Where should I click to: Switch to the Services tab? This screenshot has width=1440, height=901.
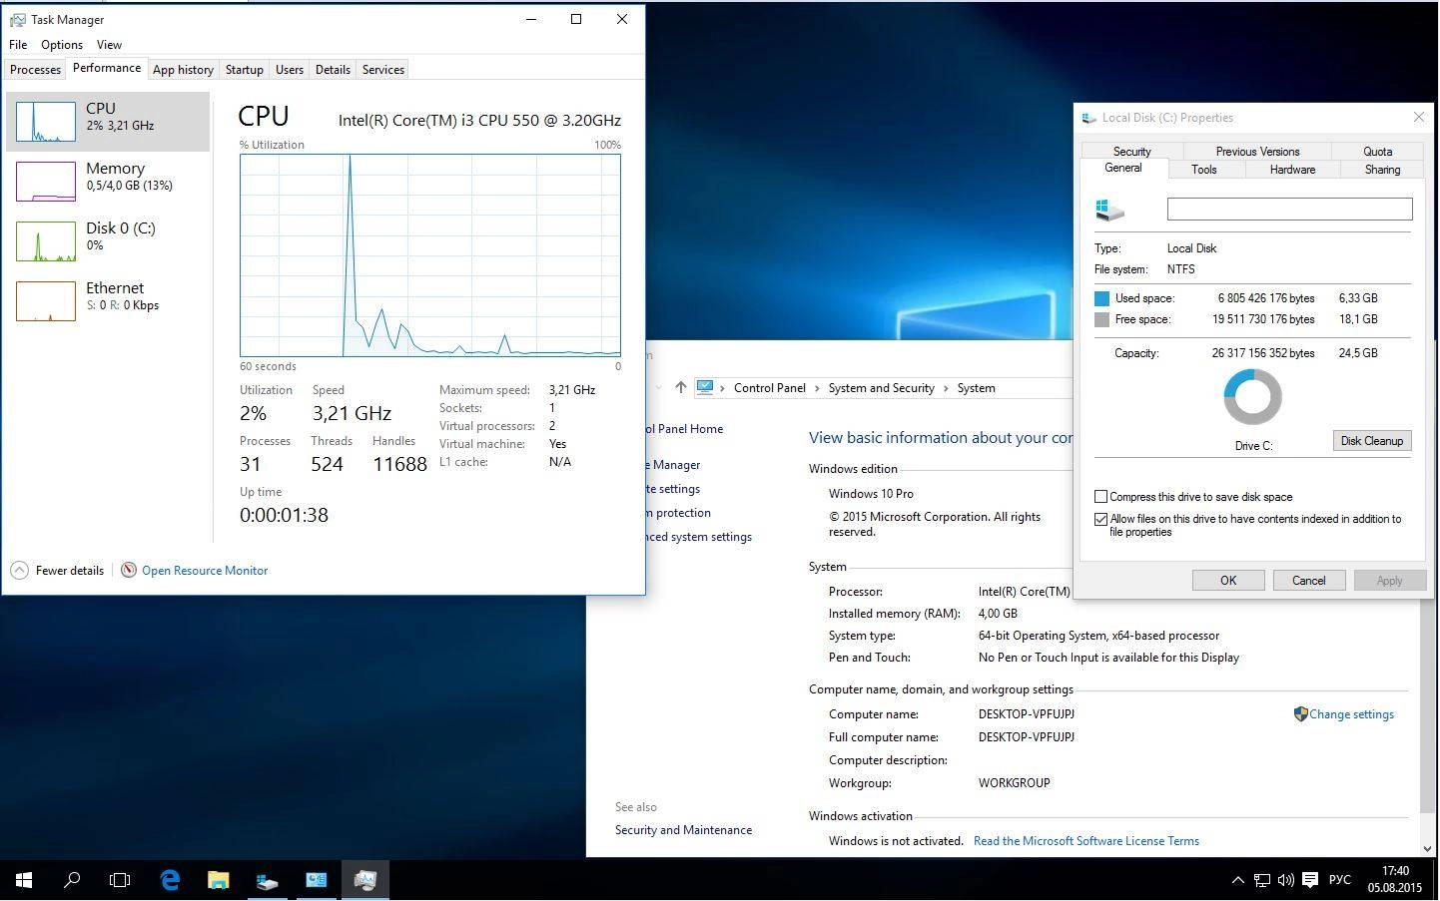(x=383, y=69)
